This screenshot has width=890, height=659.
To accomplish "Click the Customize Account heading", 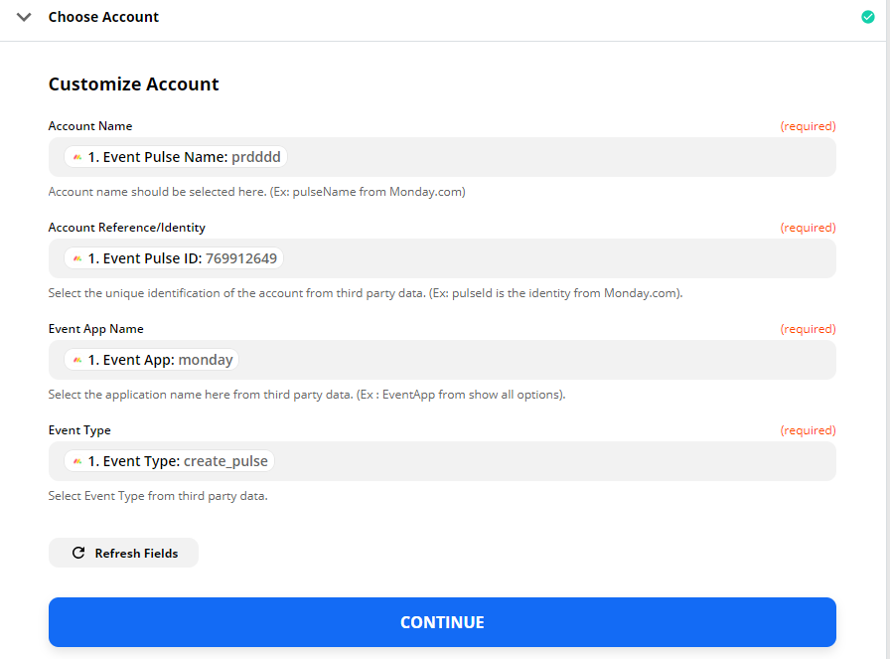I will pos(133,84).
